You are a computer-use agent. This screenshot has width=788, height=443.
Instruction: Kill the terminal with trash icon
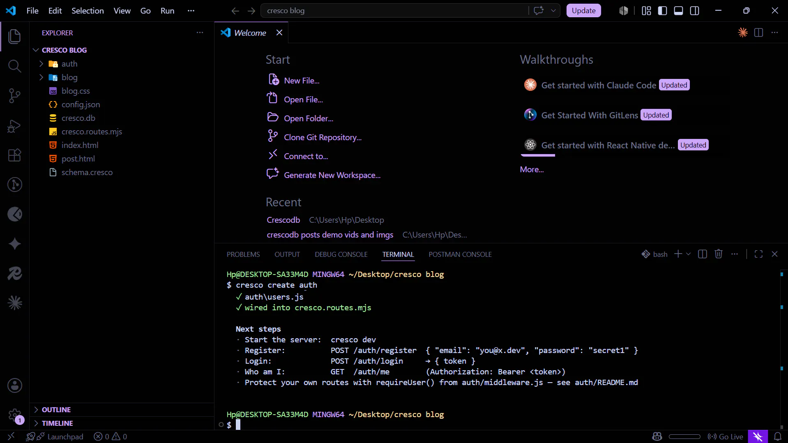tap(718, 254)
